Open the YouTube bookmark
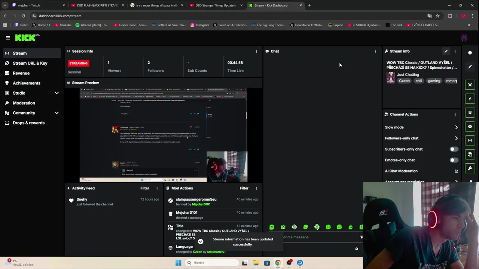479x269 pixels. pyautogui.click(x=63, y=25)
